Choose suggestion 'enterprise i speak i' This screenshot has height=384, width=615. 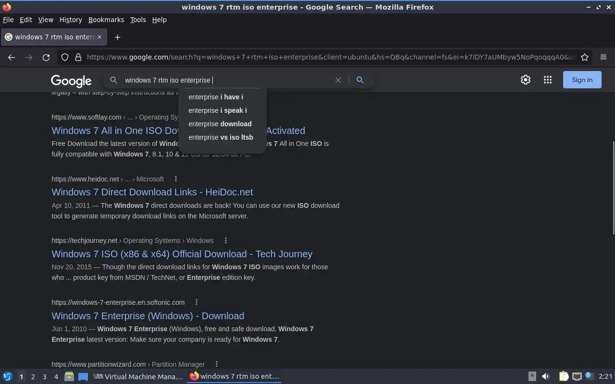[218, 110]
